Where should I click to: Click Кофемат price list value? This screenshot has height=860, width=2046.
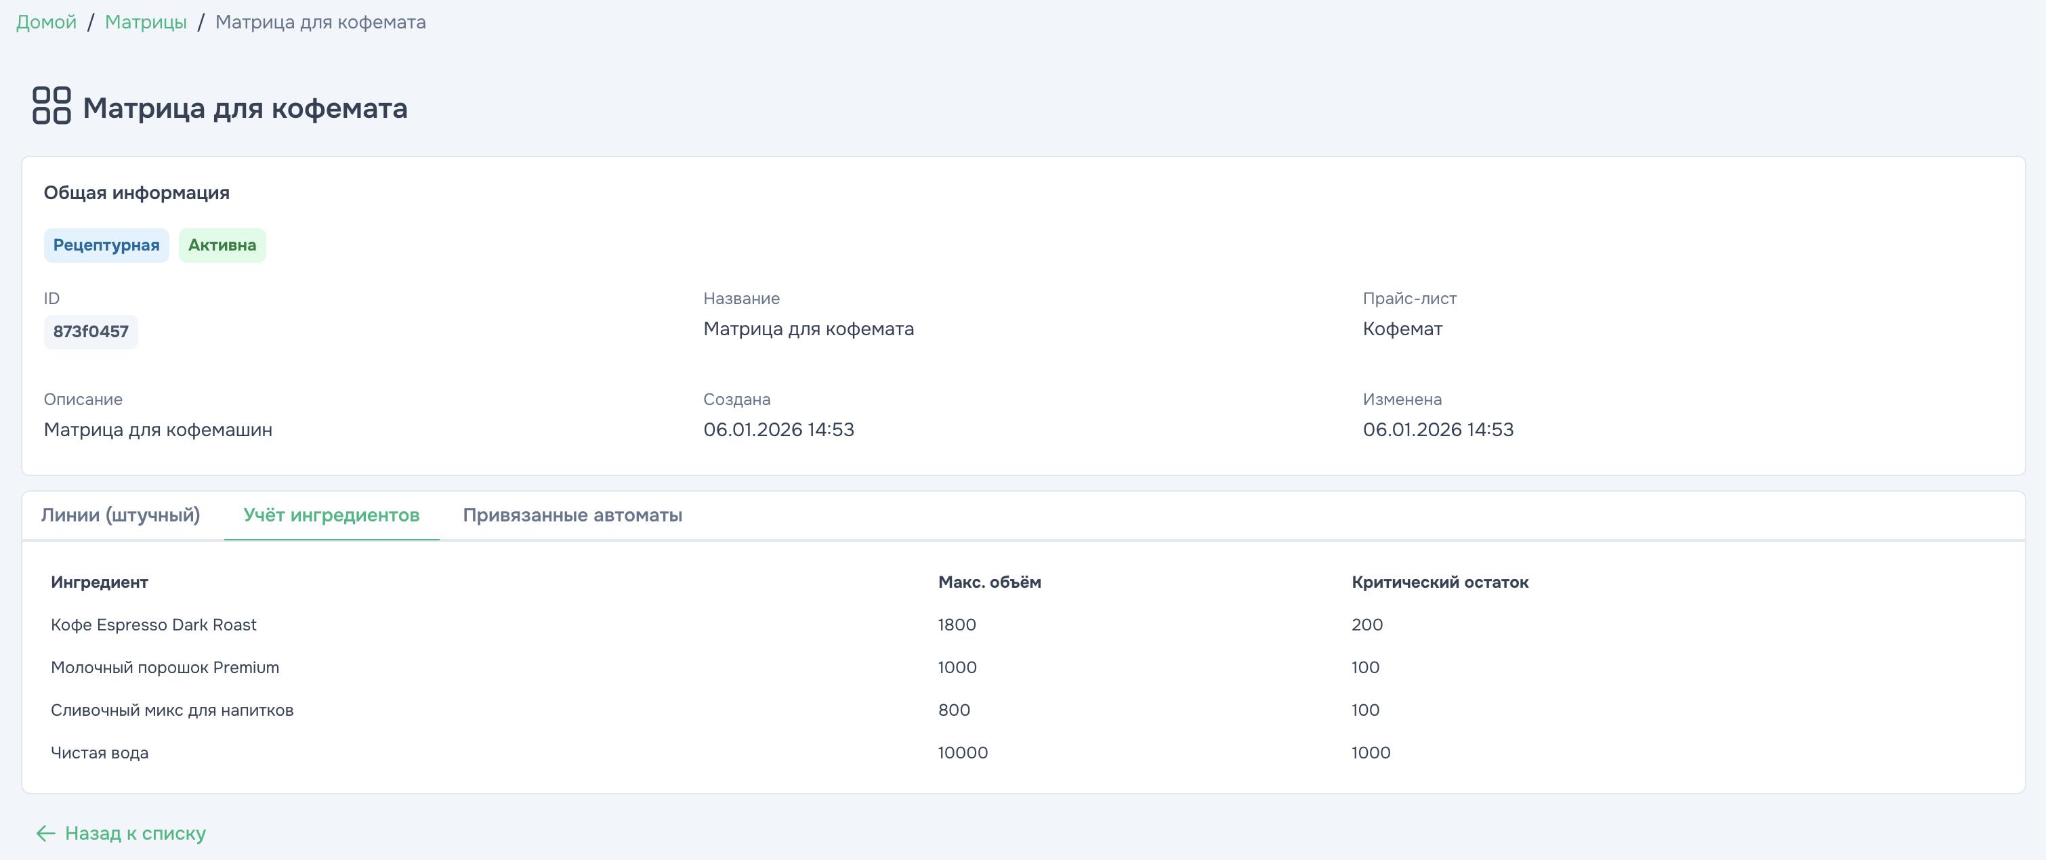1402,328
